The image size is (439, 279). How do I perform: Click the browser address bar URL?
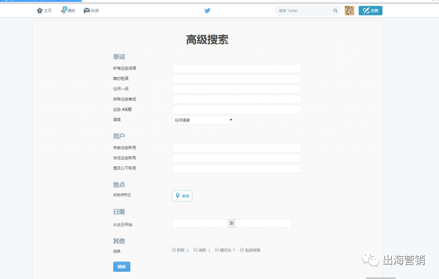(41, 0)
